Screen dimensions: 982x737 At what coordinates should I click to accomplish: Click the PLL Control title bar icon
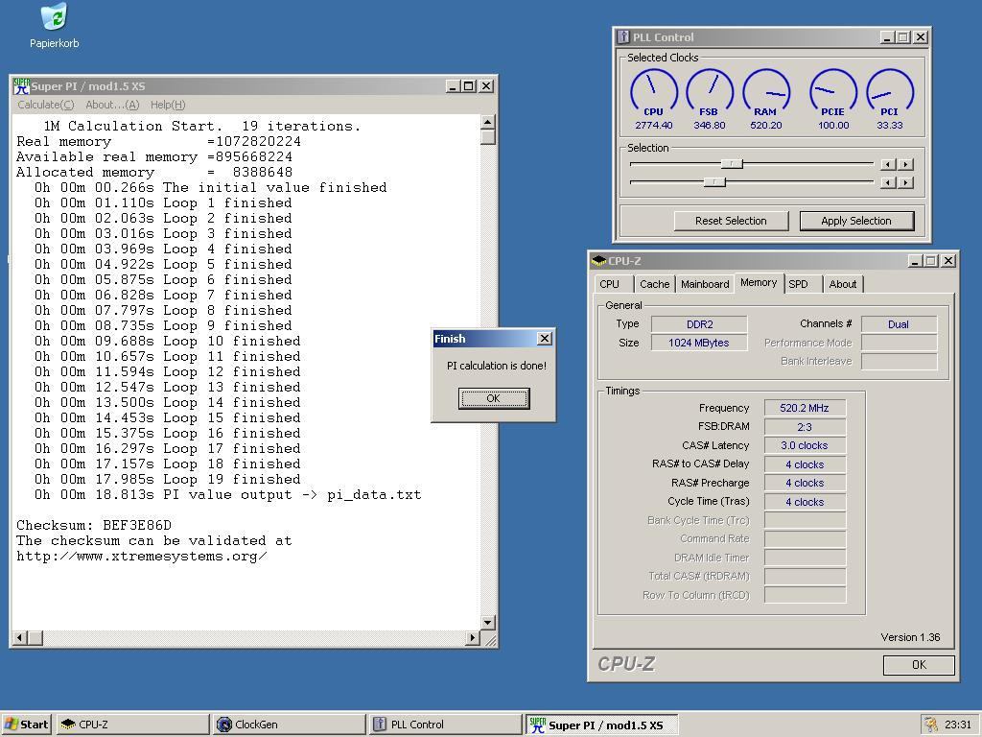pos(623,37)
